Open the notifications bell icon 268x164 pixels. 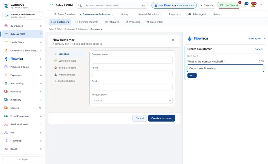253,5
